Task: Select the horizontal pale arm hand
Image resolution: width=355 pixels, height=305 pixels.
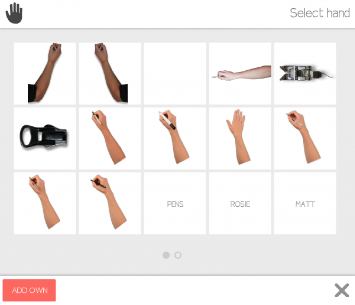Action: pos(240,73)
